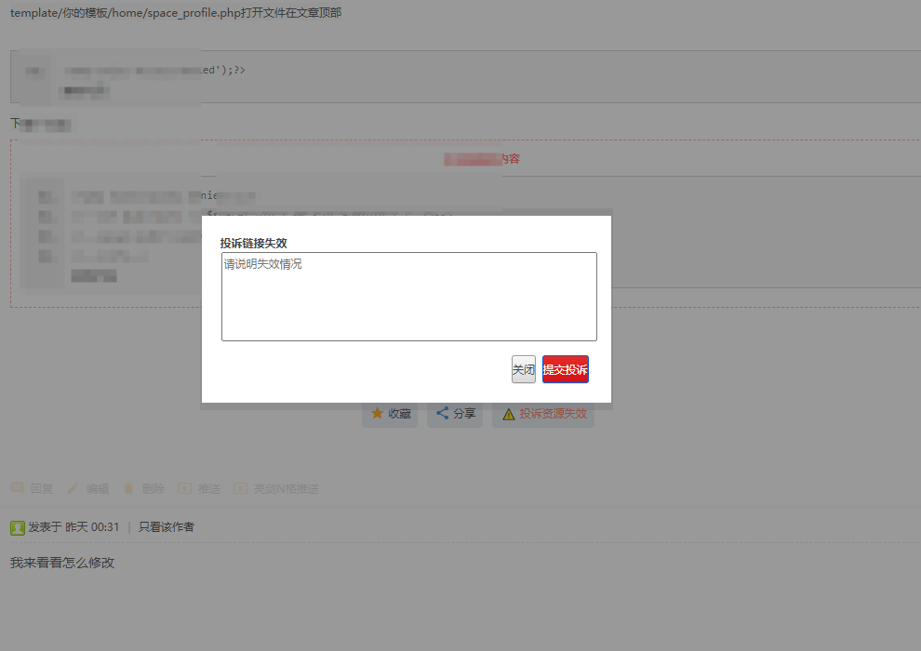This screenshot has width=921, height=651.
Task: Click the 分享 share icon
Action: point(442,413)
